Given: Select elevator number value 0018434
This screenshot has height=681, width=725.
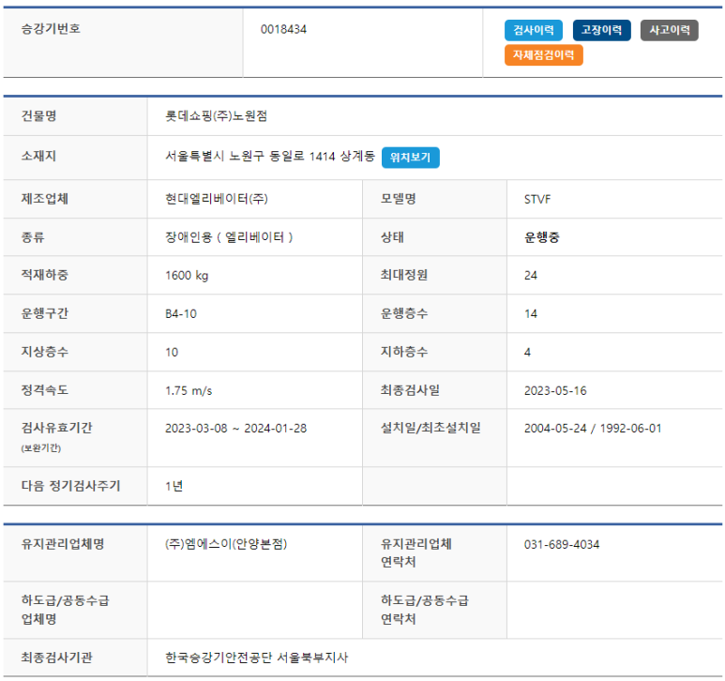Looking at the screenshot, I should (283, 30).
